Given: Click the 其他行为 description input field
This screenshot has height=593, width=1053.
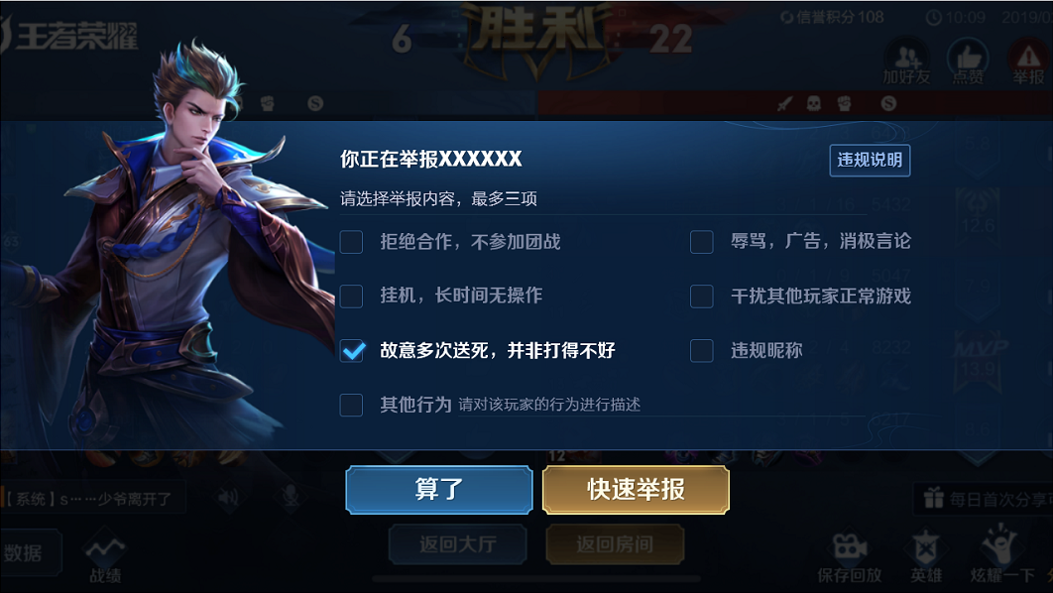Looking at the screenshot, I should [x=661, y=405].
